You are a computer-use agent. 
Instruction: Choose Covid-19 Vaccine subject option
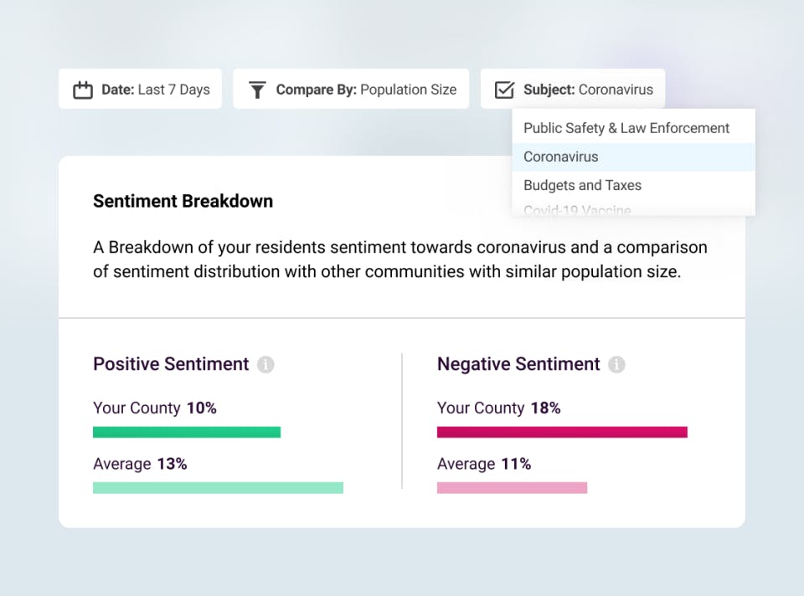pyautogui.click(x=576, y=210)
